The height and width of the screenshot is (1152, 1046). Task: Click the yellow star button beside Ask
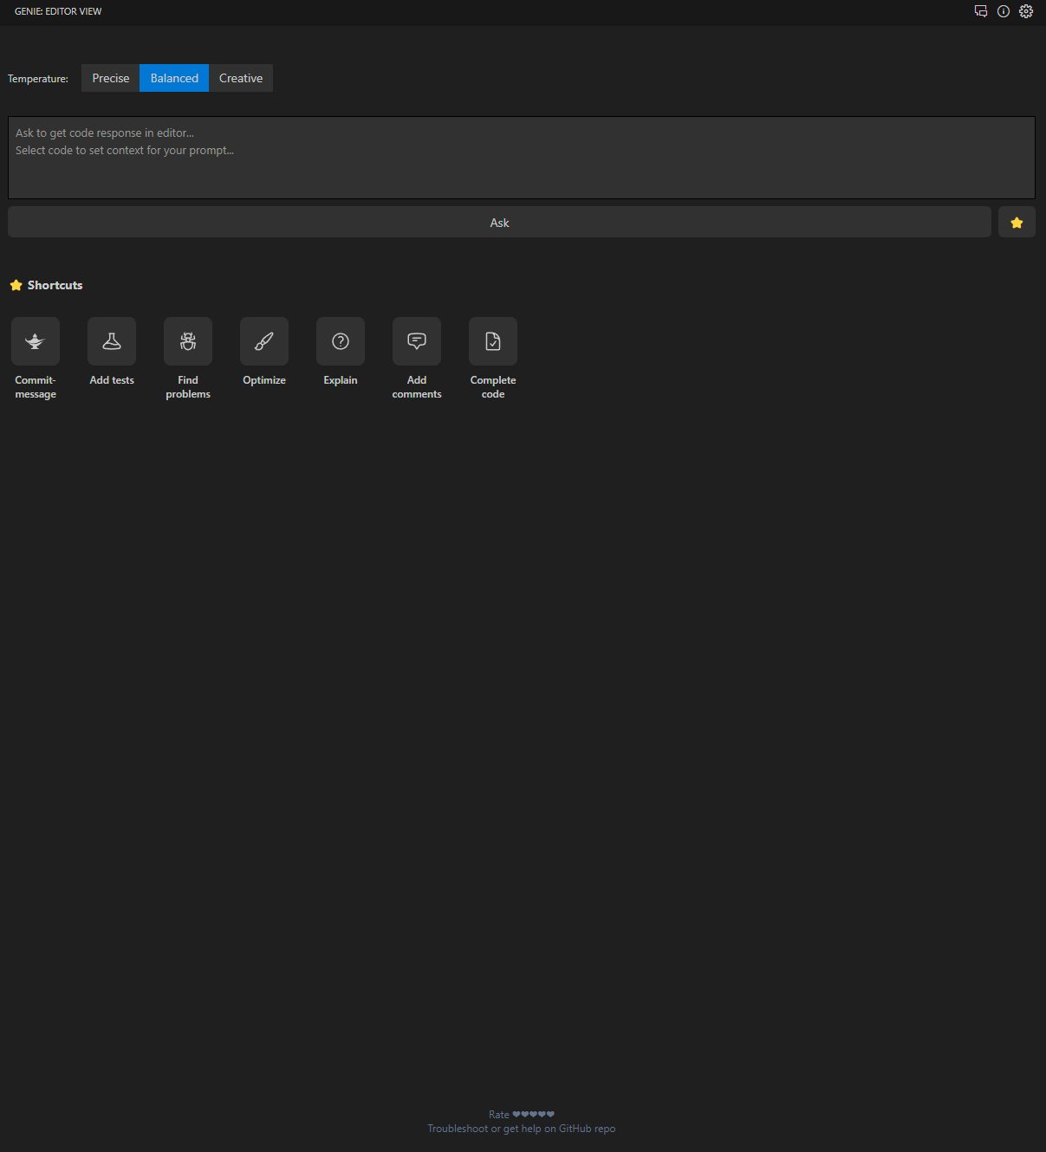coord(1017,223)
